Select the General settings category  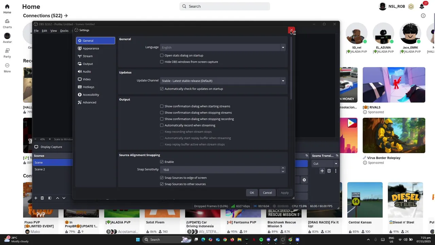[x=95, y=41]
